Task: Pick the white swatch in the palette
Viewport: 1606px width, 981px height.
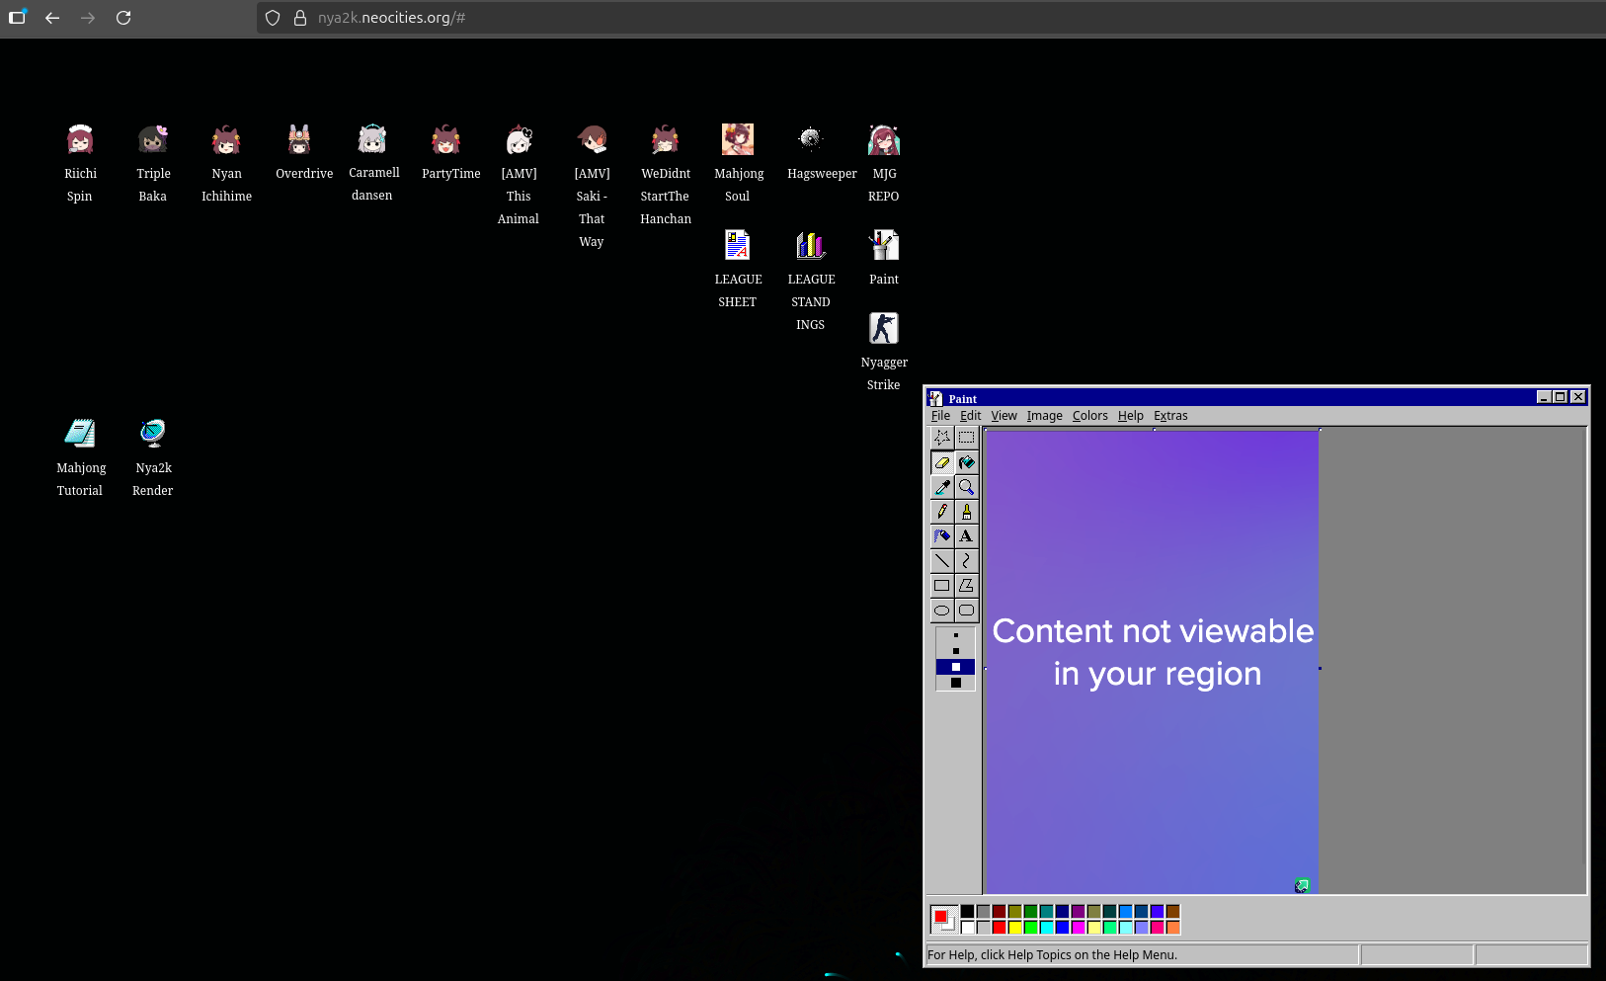Action: point(968,928)
